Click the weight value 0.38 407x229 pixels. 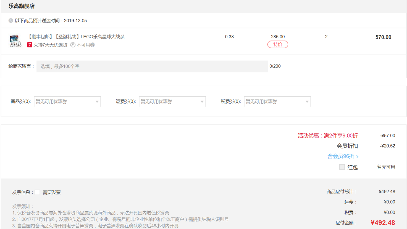coord(229,37)
